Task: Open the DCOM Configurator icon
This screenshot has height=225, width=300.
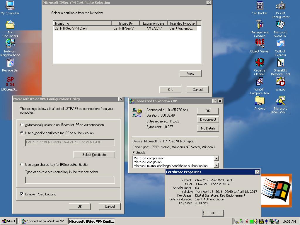Action: [x=280, y=6]
